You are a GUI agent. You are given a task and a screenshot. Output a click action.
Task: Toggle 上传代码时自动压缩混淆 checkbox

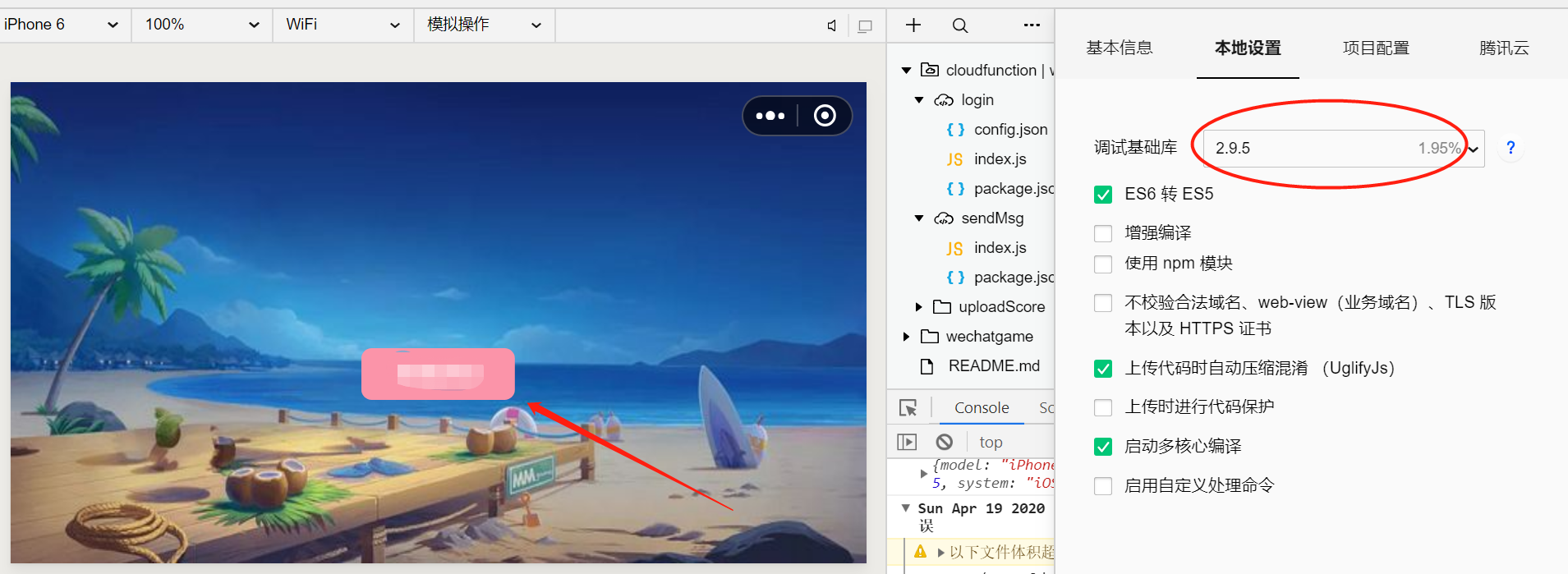click(x=1103, y=369)
